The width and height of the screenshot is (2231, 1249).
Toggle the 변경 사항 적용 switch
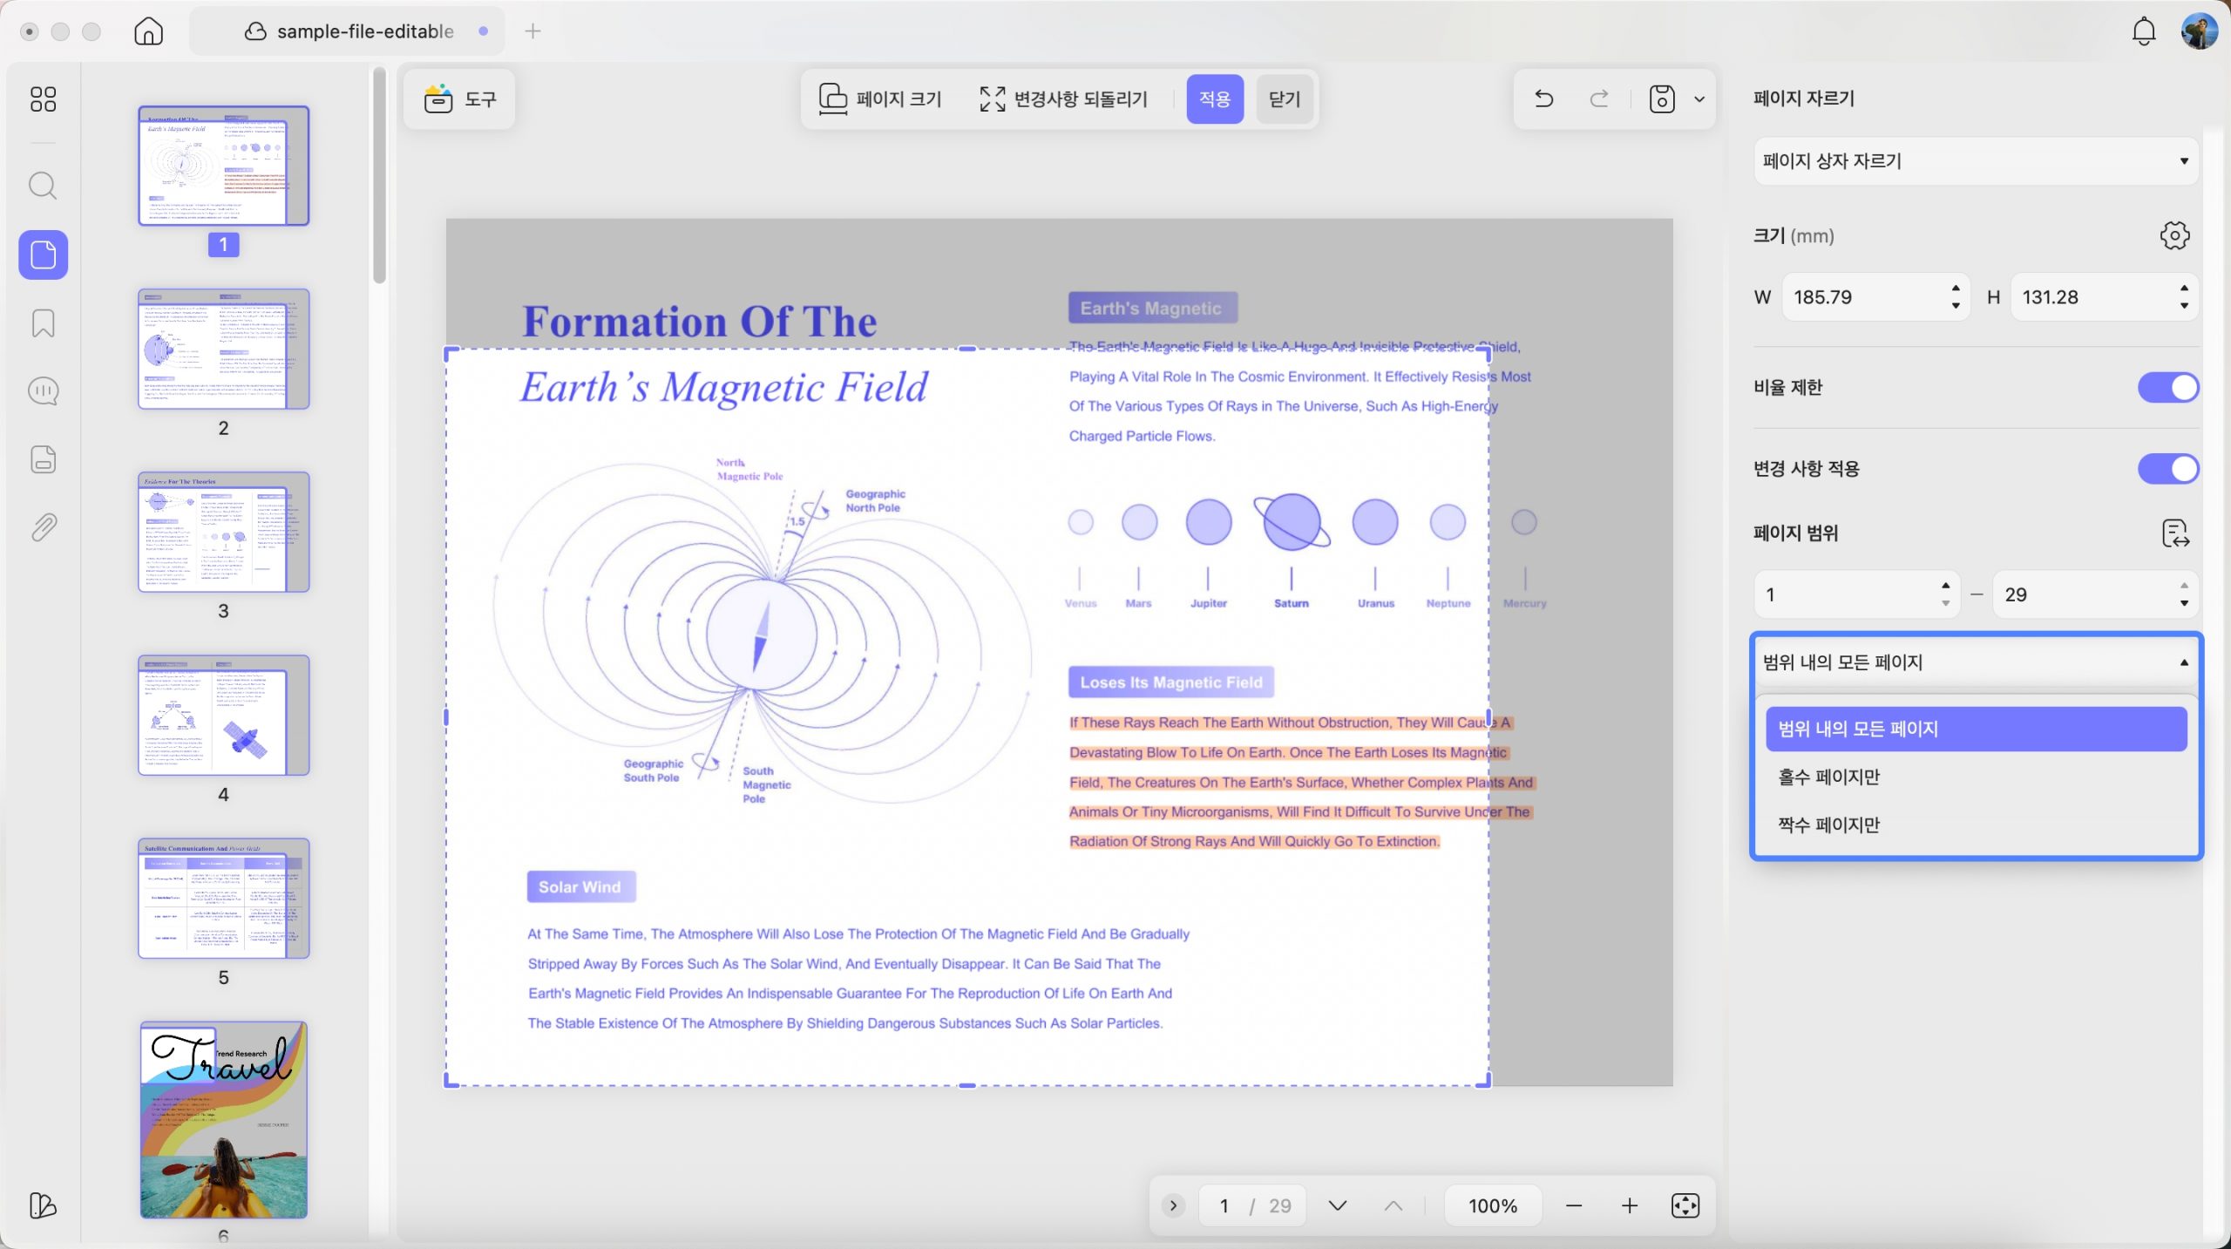[2167, 469]
